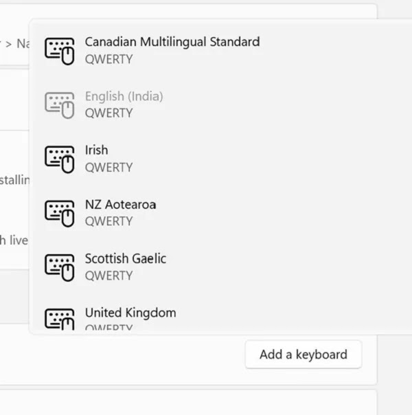The width and height of the screenshot is (412, 415).
Task: Open the truncated 'Na' breadcrumb item
Action: coord(23,44)
